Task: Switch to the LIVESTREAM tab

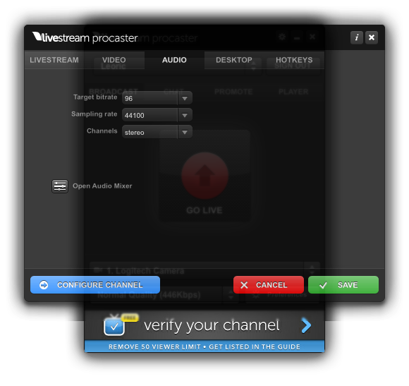Action: click(x=54, y=60)
